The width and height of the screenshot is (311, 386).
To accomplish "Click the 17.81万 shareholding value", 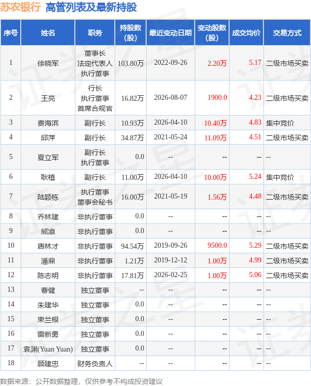I will tap(132, 276).
